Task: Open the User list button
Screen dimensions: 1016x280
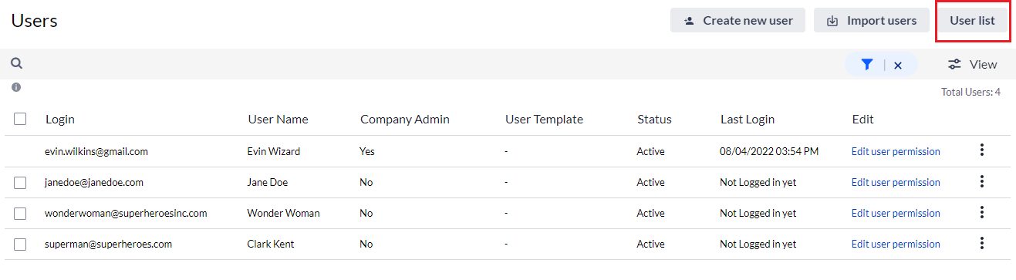Action: click(x=972, y=21)
